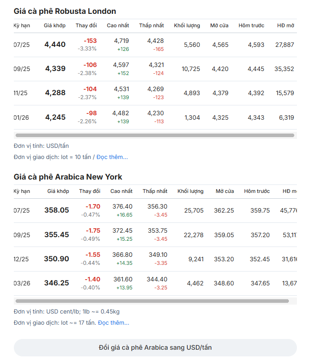Viewport: 309px width, 364px height.
Task: Open the 'Đọc thêm...' link under the Arabica table
Action: (114, 322)
